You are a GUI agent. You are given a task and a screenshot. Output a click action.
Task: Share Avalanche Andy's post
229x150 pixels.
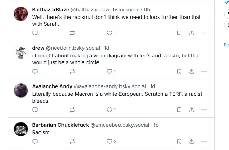point(192,110)
